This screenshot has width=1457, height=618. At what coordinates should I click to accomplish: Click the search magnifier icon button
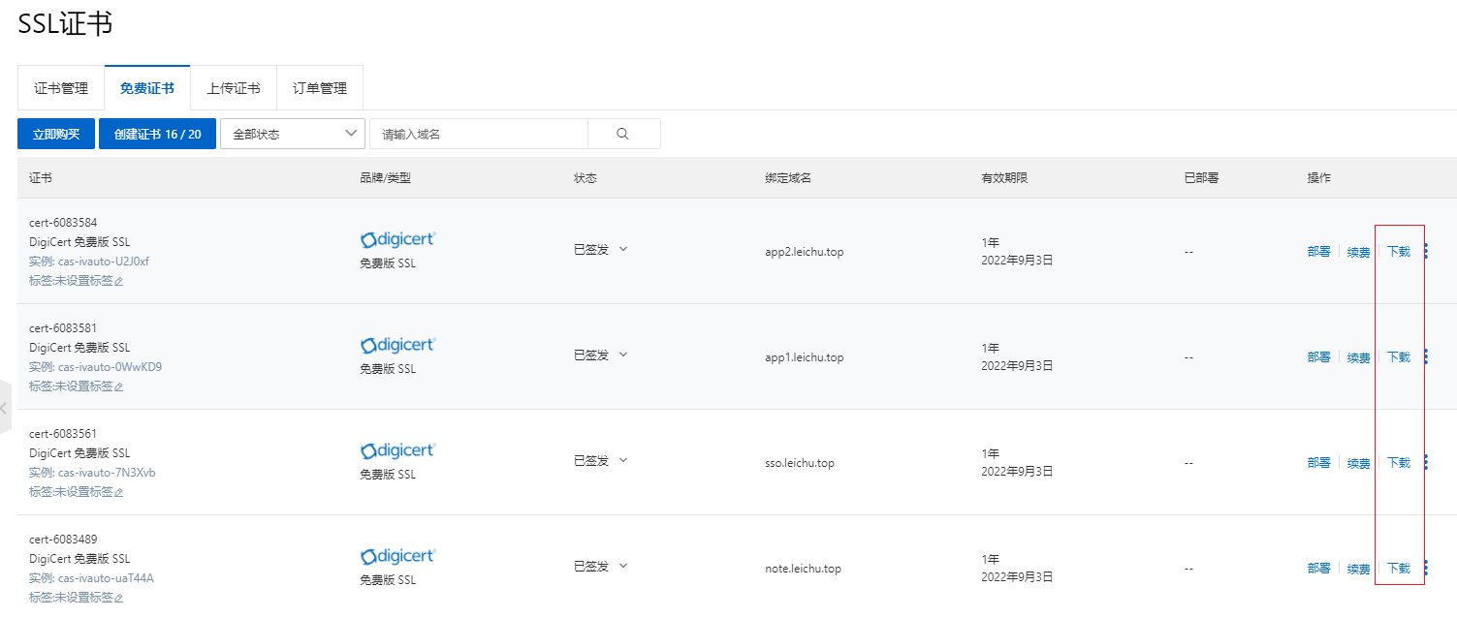click(623, 134)
